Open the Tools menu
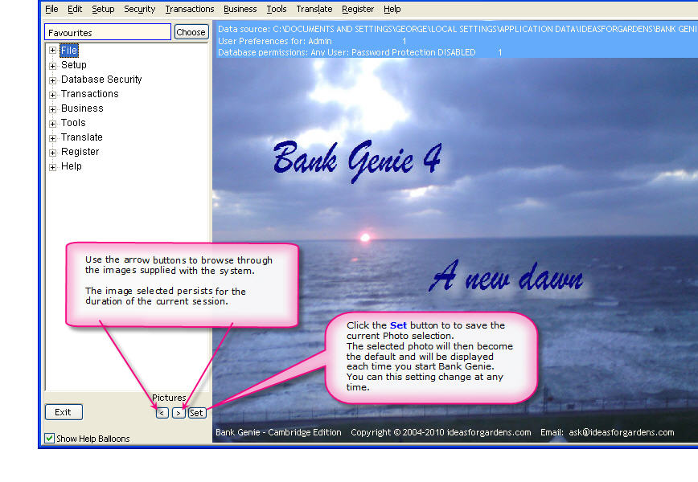Viewport: 698px width, 482px height. [x=277, y=9]
